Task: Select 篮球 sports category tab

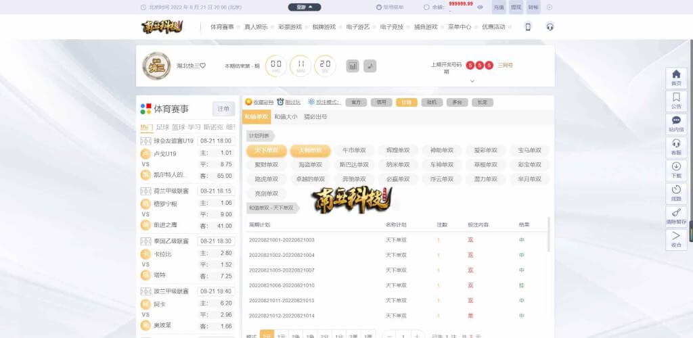Action: click(x=179, y=128)
